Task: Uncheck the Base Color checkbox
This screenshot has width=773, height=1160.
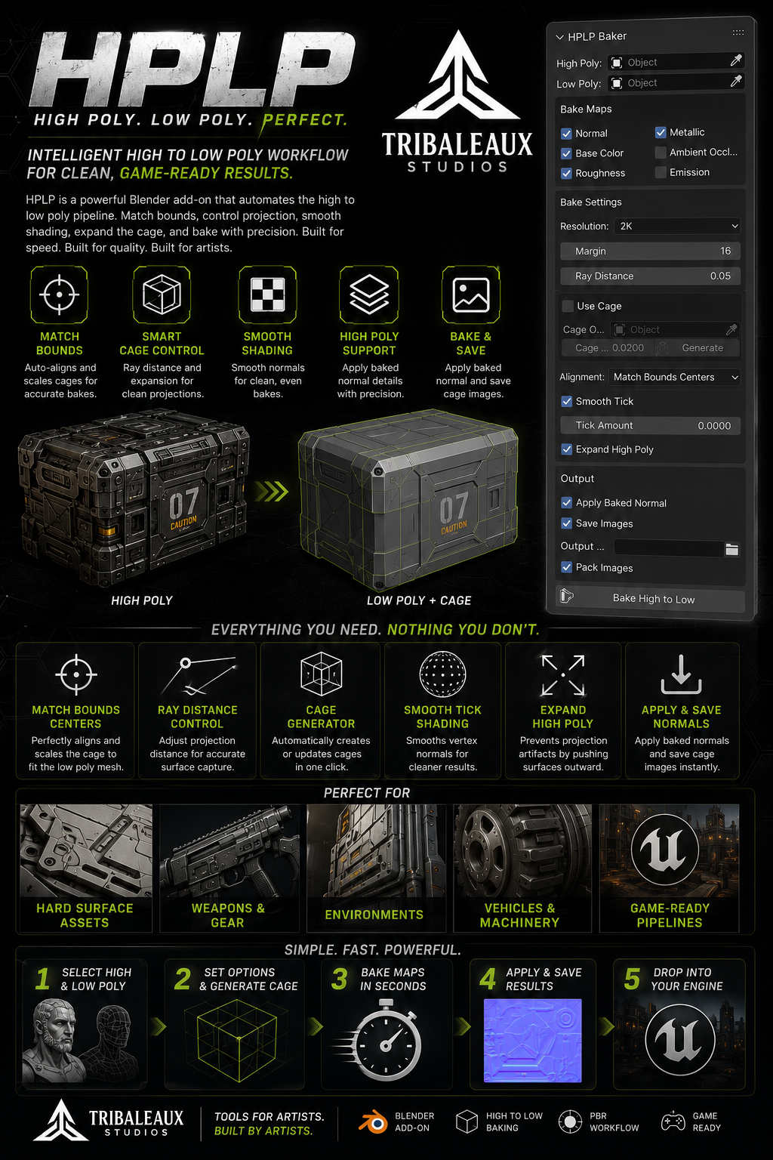Action: (566, 153)
